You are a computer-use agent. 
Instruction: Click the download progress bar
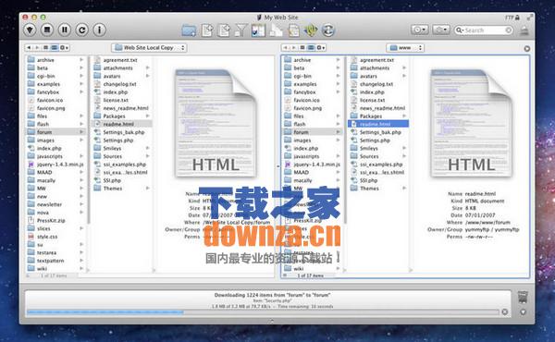[263, 312]
